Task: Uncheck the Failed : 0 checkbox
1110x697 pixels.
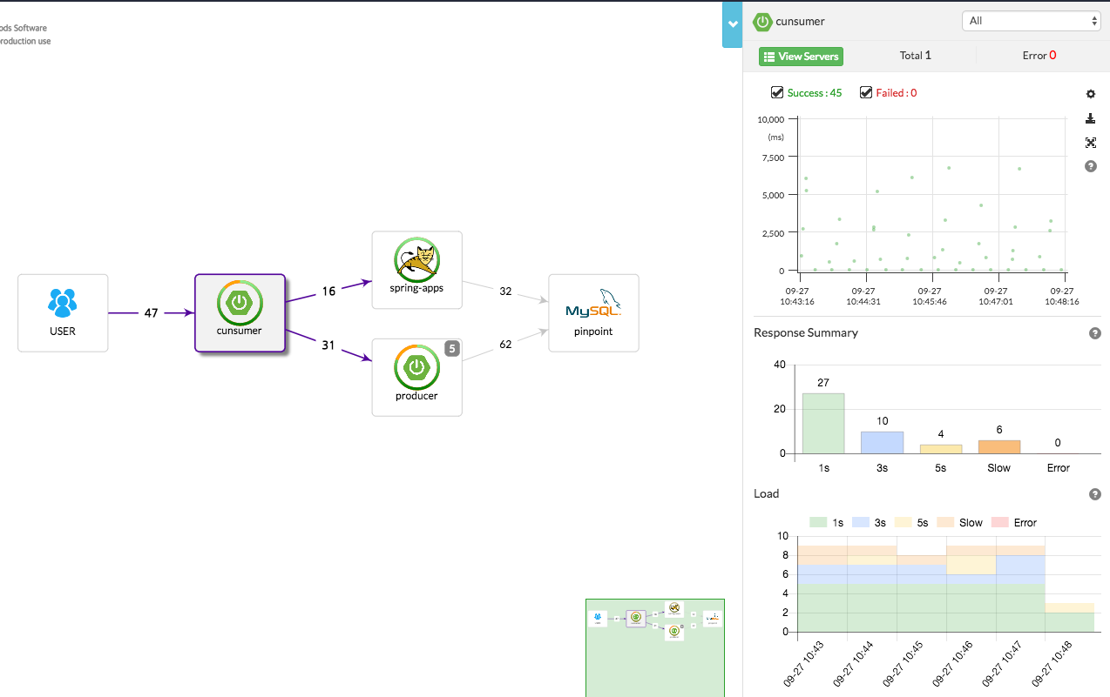Action: point(866,92)
